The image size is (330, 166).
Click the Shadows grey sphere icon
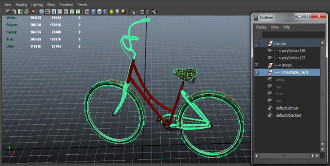[118, 12]
